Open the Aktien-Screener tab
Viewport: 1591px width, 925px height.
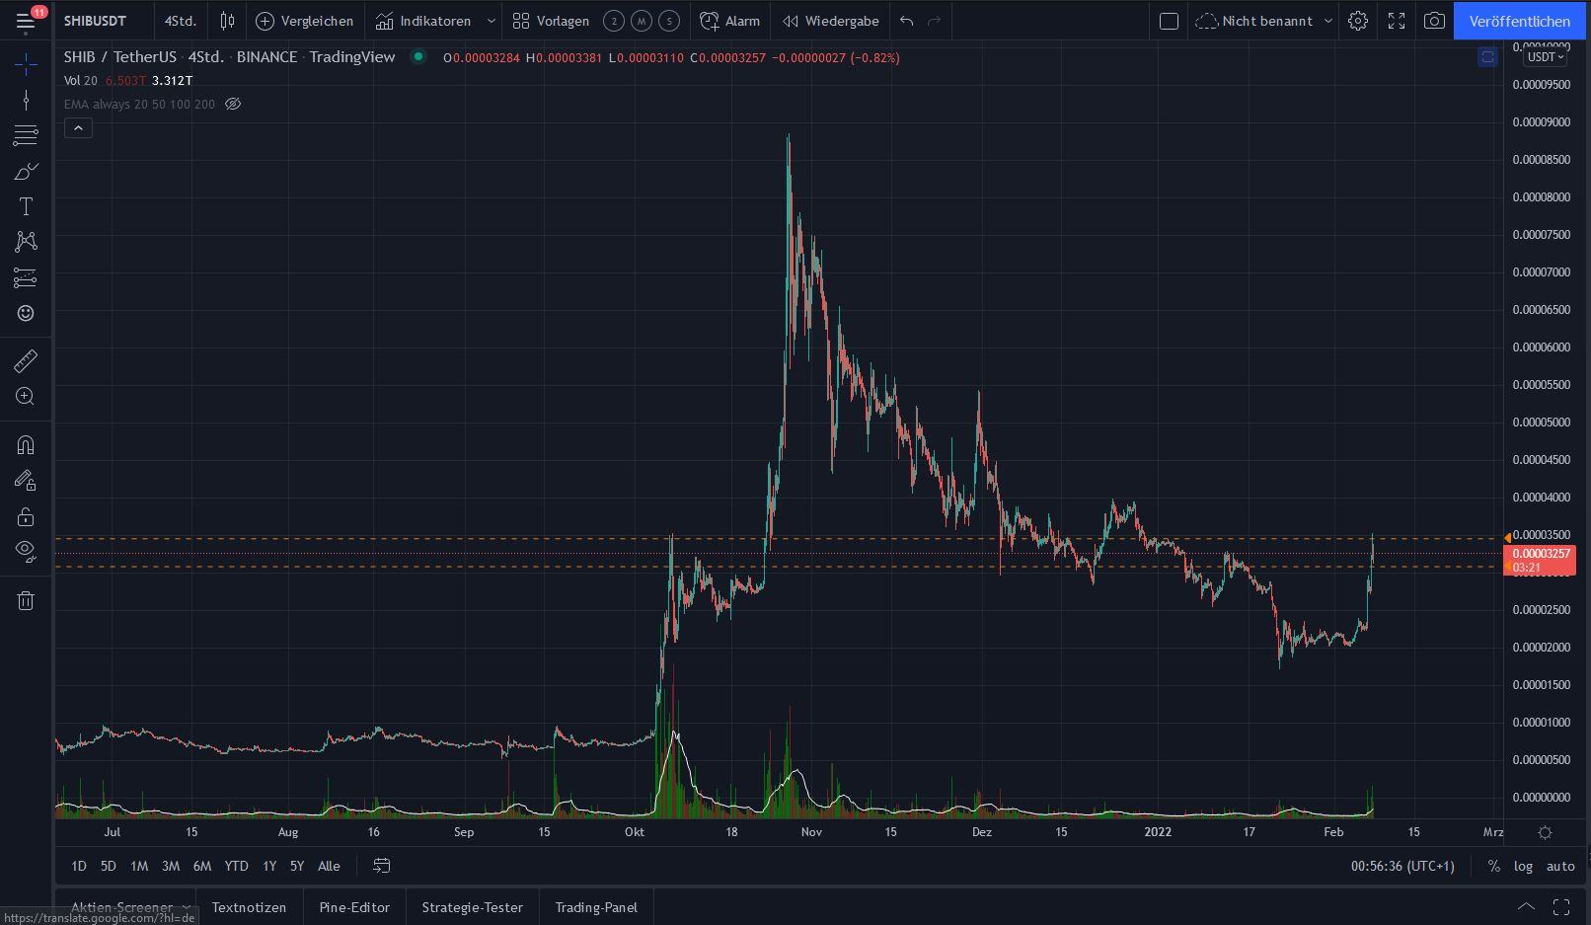tap(121, 907)
